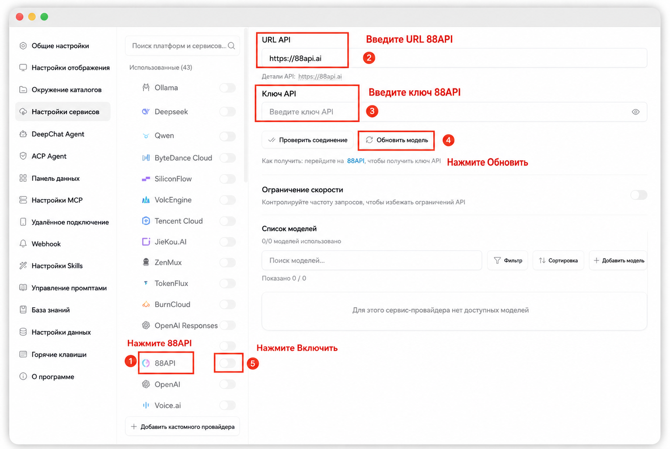
Task: Click the Панель данных grid icon
Action: pos(23,178)
